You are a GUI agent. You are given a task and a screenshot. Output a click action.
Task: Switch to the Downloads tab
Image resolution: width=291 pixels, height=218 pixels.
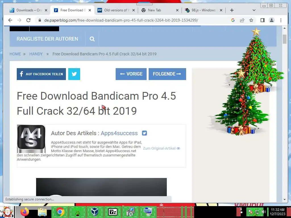26,10
